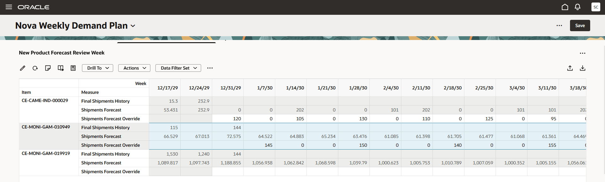Open the notes icon in toolbar
605x182 pixels.
point(48,68)
